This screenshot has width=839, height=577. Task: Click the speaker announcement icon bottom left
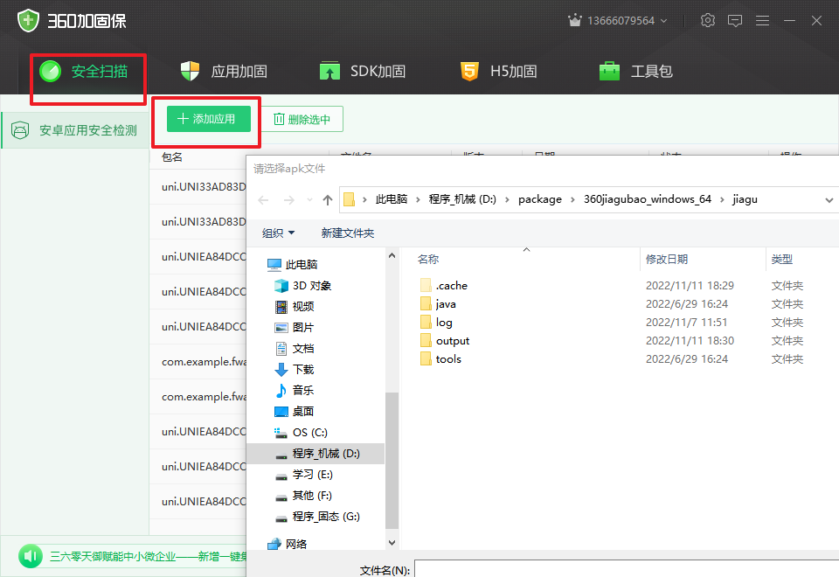click(x=30, y=556)
